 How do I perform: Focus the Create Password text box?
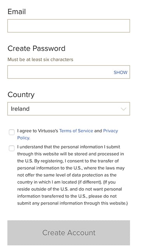coord(68,72)
